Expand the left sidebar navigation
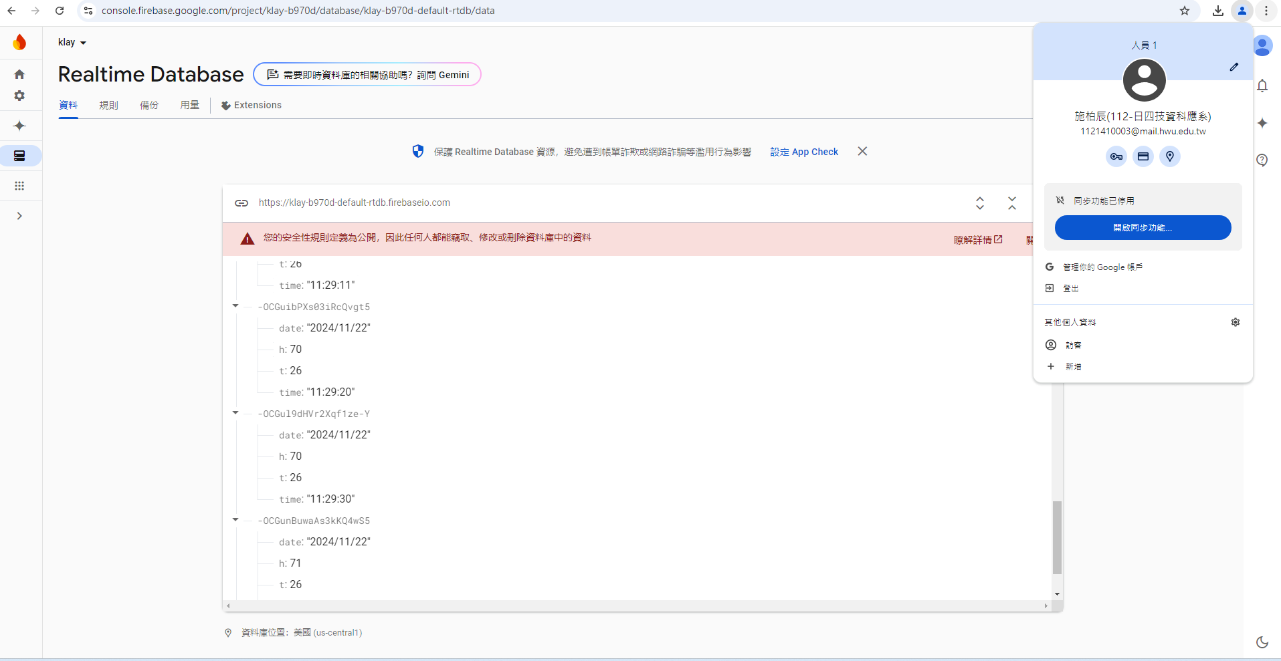The width and height of the screenshot is (1281, 661). [19, 216]
